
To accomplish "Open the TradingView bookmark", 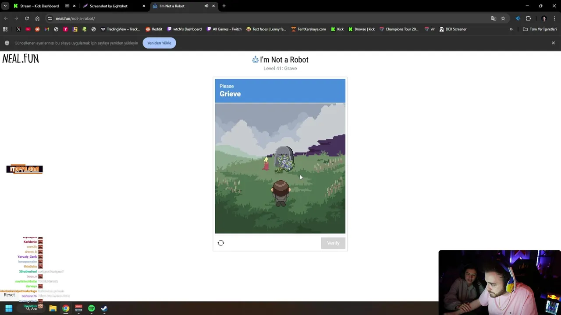I will coord(120,29).
